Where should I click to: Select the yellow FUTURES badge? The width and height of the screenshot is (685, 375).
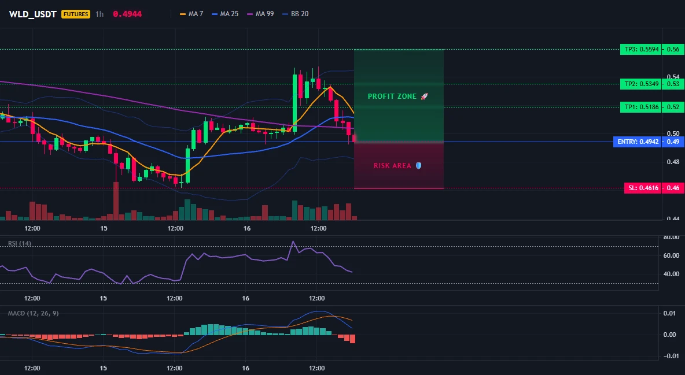76,14
